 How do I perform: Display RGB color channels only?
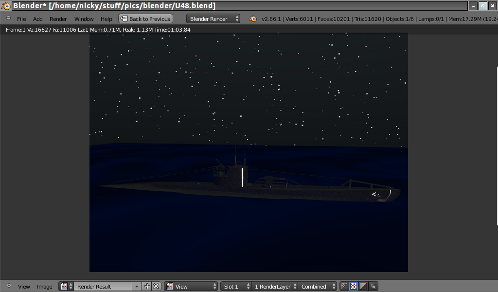point(354,287)
